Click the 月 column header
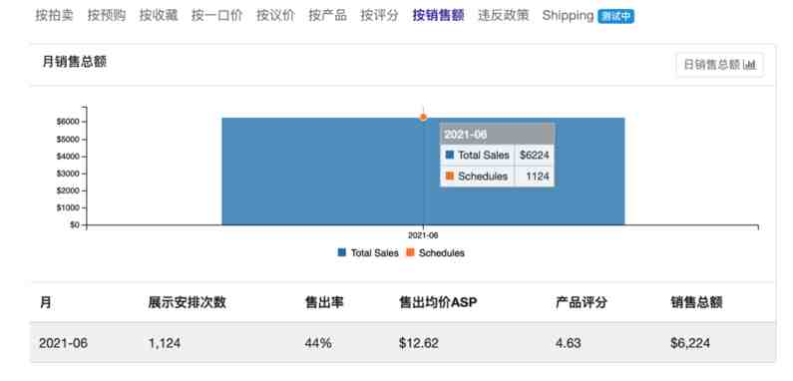 point(45,302)
